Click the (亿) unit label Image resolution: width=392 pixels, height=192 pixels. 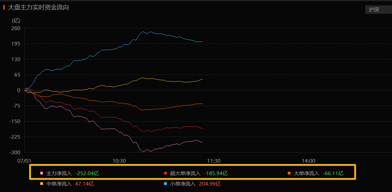coord(16,20)
